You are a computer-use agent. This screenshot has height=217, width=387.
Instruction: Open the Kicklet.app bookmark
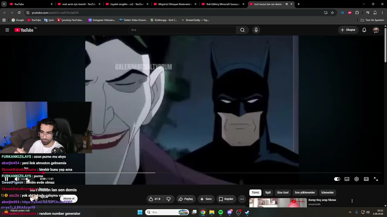point(164,20)
